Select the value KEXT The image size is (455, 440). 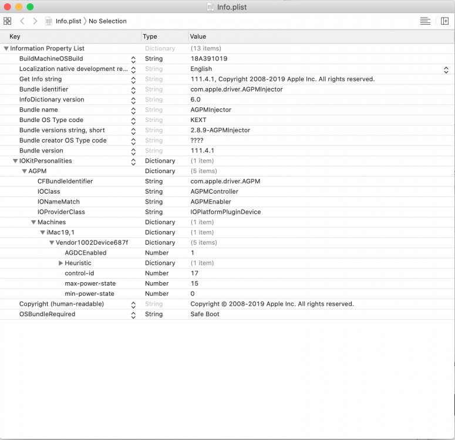(x=198, y=120)
